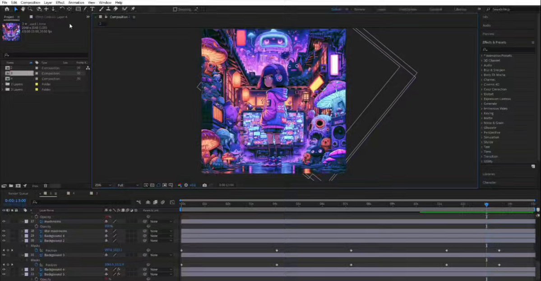
Task: Create new composition from Project panel bottom
Action: point(18,186)
